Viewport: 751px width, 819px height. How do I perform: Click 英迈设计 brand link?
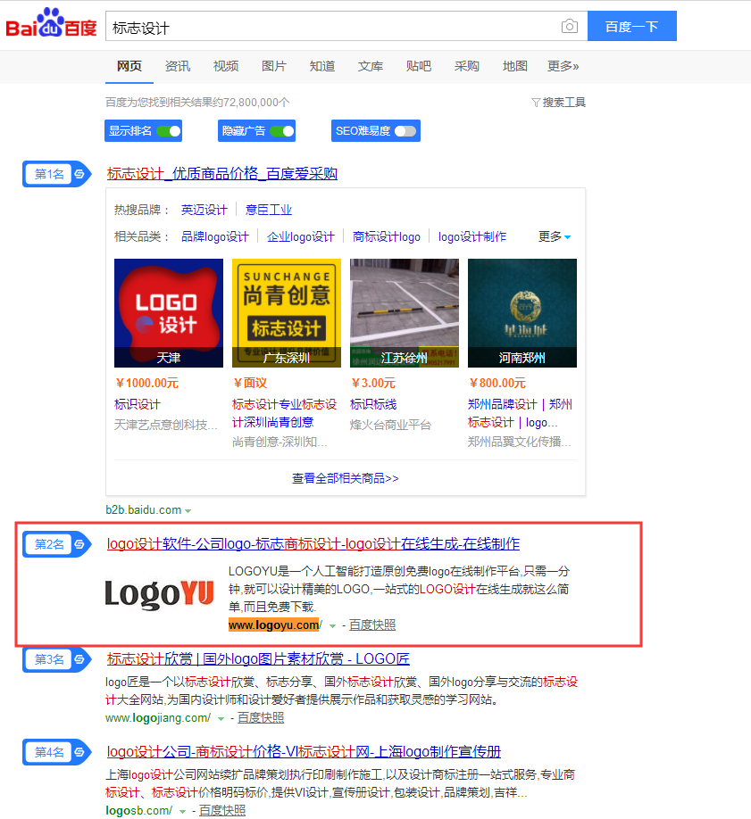(204, 210)
